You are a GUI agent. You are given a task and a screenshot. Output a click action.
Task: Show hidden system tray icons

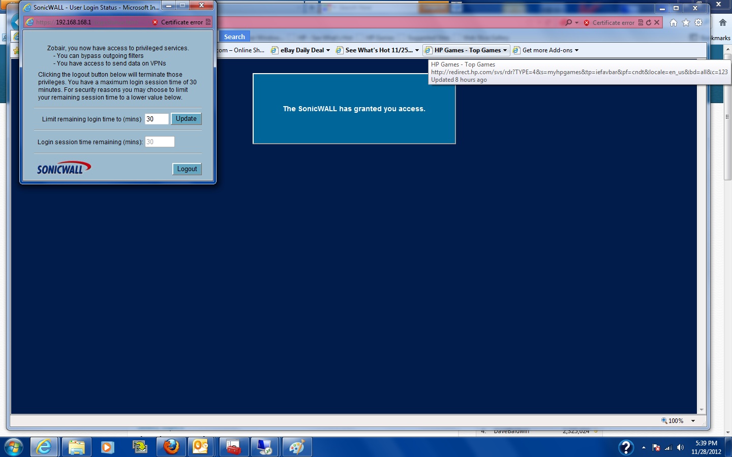pyautogui.click(x=644, y=447)
